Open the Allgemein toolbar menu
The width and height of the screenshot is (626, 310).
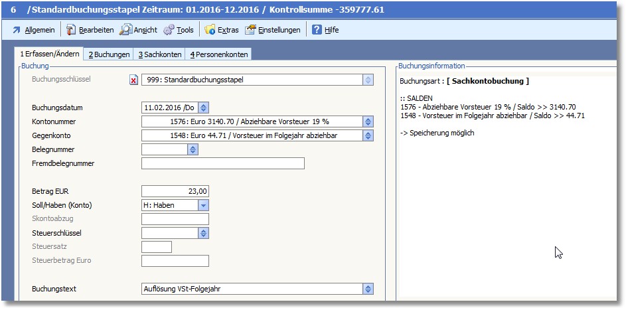click(x=33, y=30)
